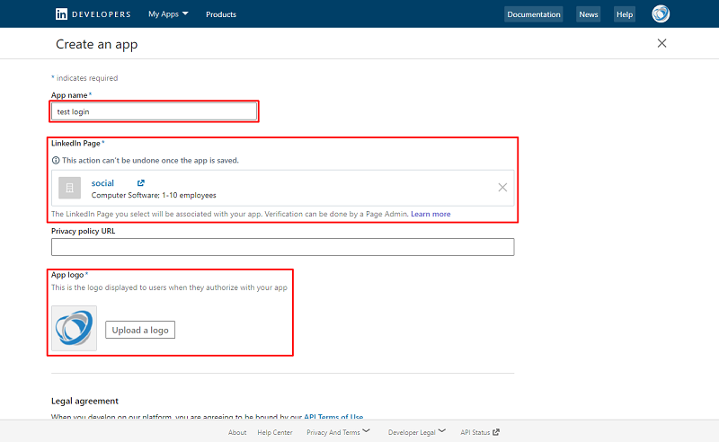Expand the My Apps dropdown
This screenshot has width=719, height=442.
point(168,14)
